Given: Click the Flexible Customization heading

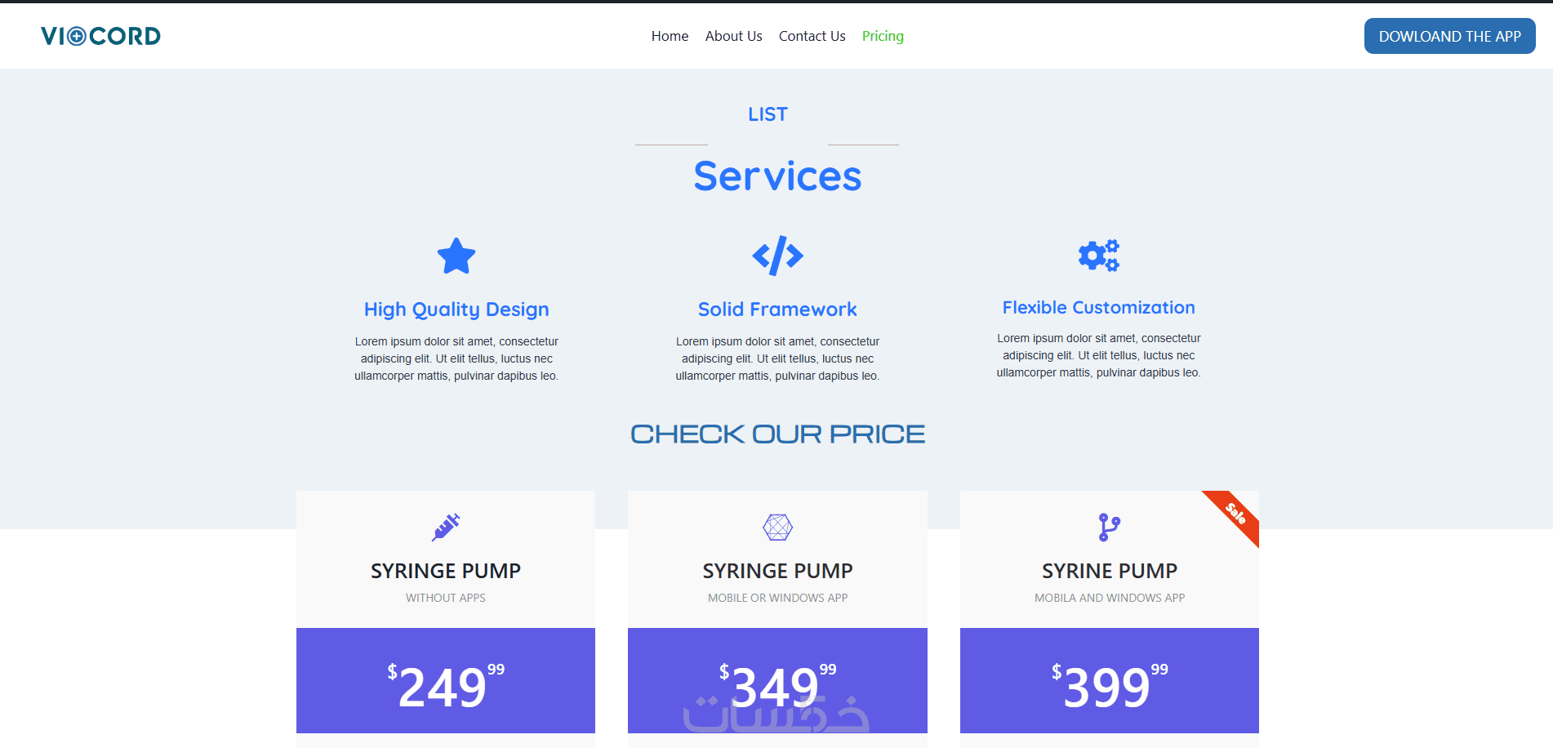Looking at the screenshot, I should point(1098,308).
